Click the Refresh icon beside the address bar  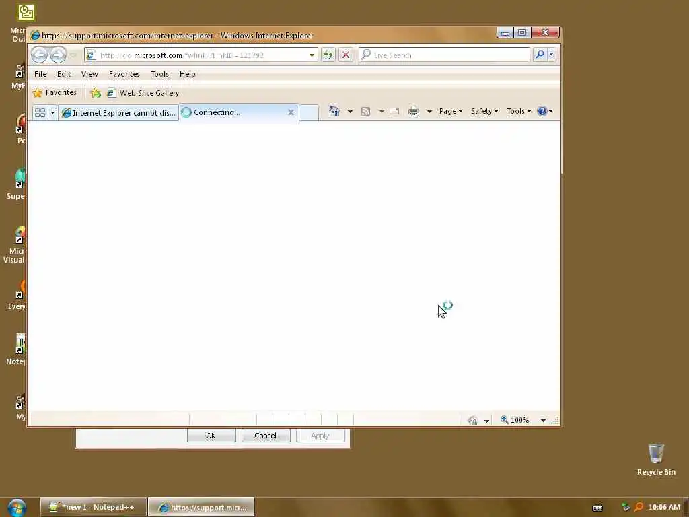tap(328, 55)
